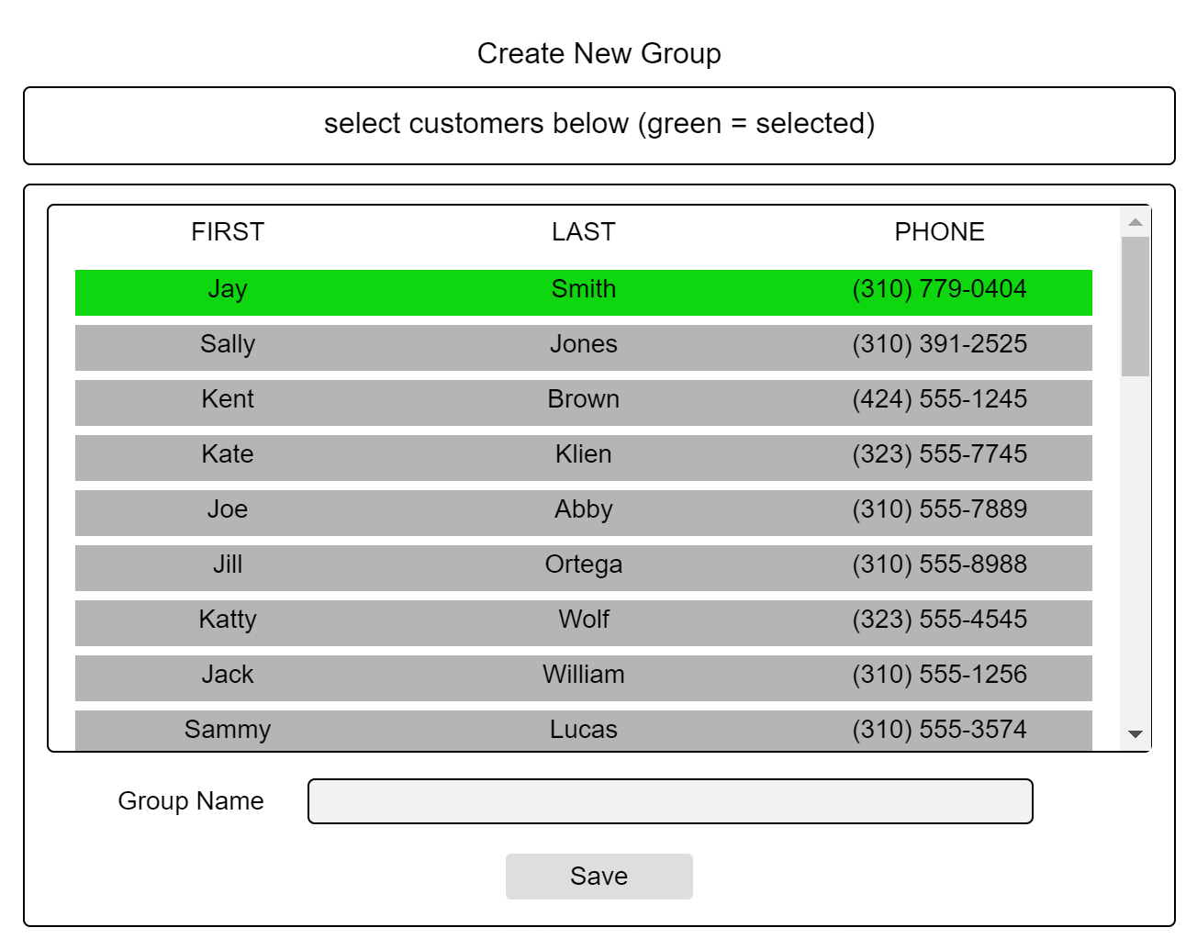Select the Kent Brown customer row
Viewport: 1197px width, 950px height.
583,402
